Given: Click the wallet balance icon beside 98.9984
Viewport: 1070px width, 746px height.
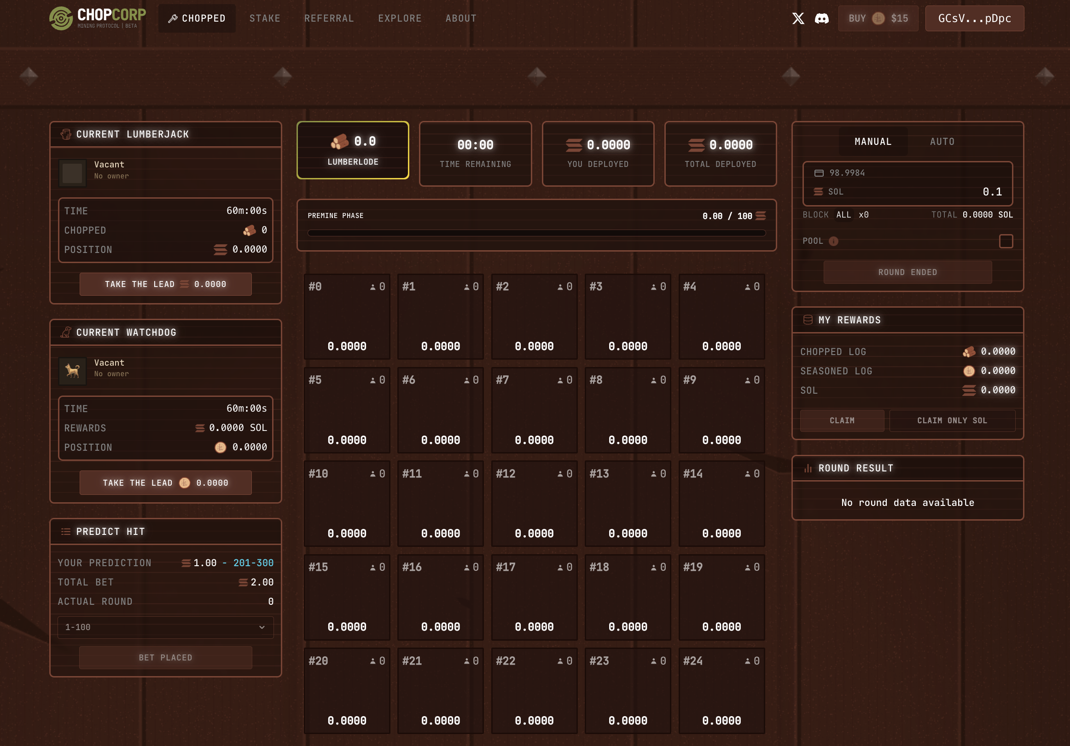Looking at the screenshot, I should pyautogui.click(x=819, y=173).
